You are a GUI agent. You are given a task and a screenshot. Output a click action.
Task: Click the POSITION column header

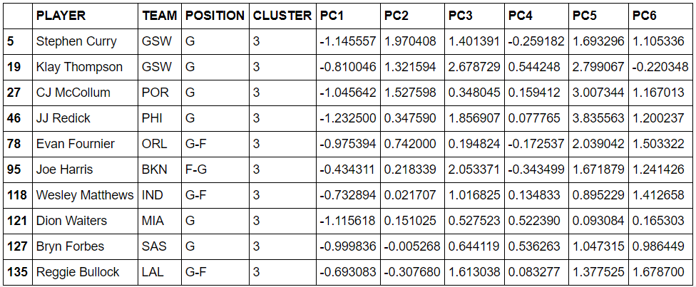[x=215, y=16]
